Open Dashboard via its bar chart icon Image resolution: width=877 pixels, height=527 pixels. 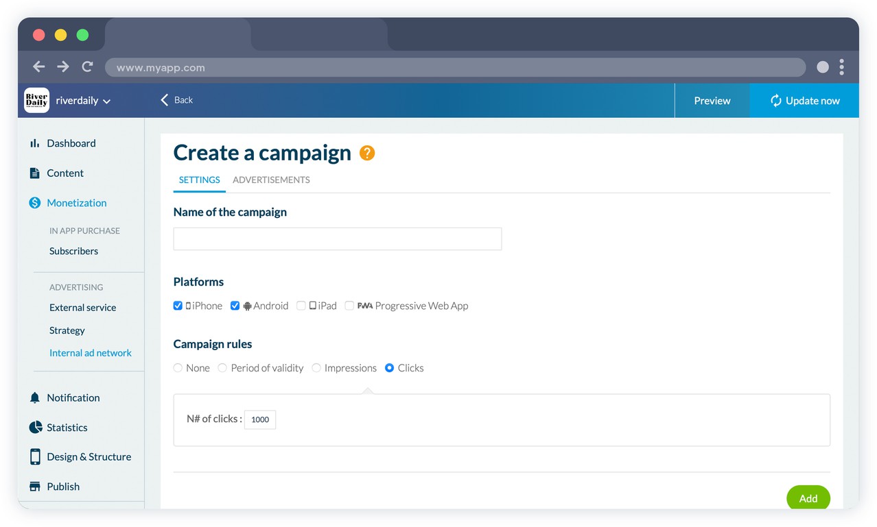[34, 143]
